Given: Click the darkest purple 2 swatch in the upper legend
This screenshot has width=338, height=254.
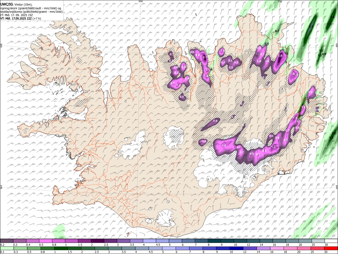Looking at the screenshot, I should click(x=97, y=241).
